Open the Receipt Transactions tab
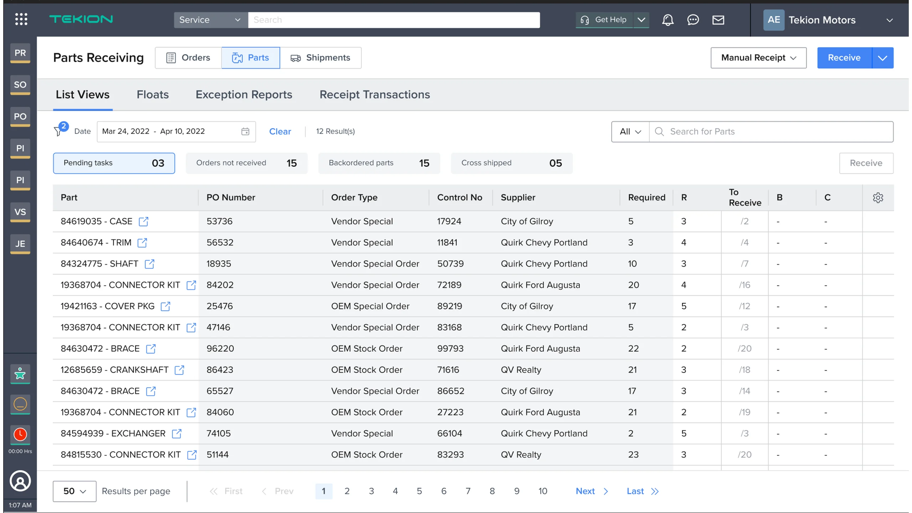 (375, 94)
